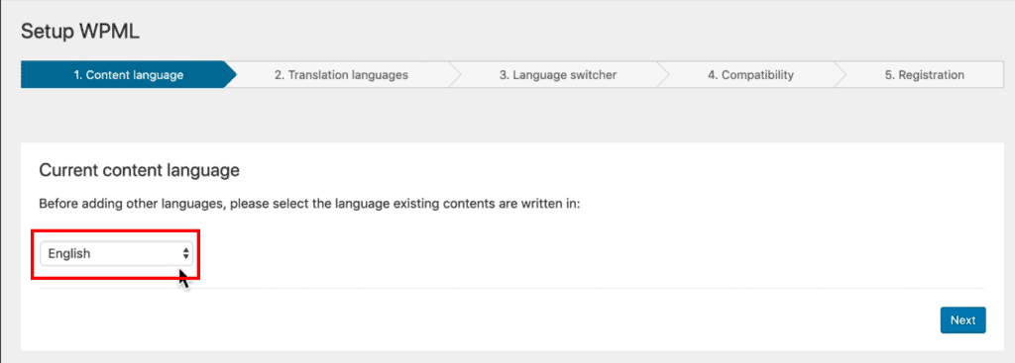The width and height of the screenshot is (1015, 363).
Task: Go to 3. Language switcher step
Action: pyautogui.click(x=557, y=75)
